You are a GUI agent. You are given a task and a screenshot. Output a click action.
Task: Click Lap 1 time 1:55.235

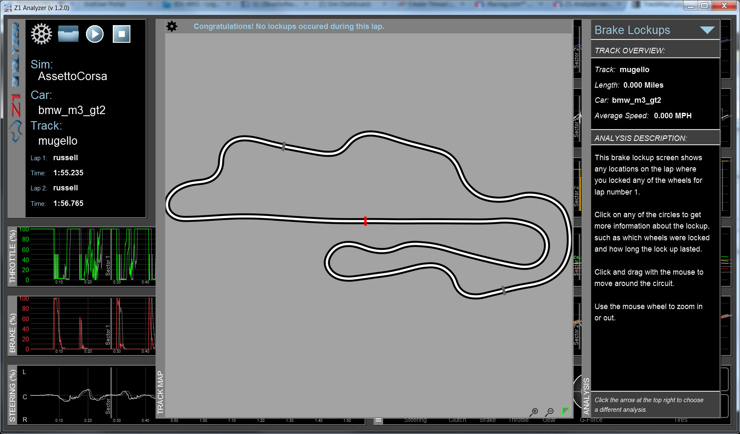(x=68, y=173)
